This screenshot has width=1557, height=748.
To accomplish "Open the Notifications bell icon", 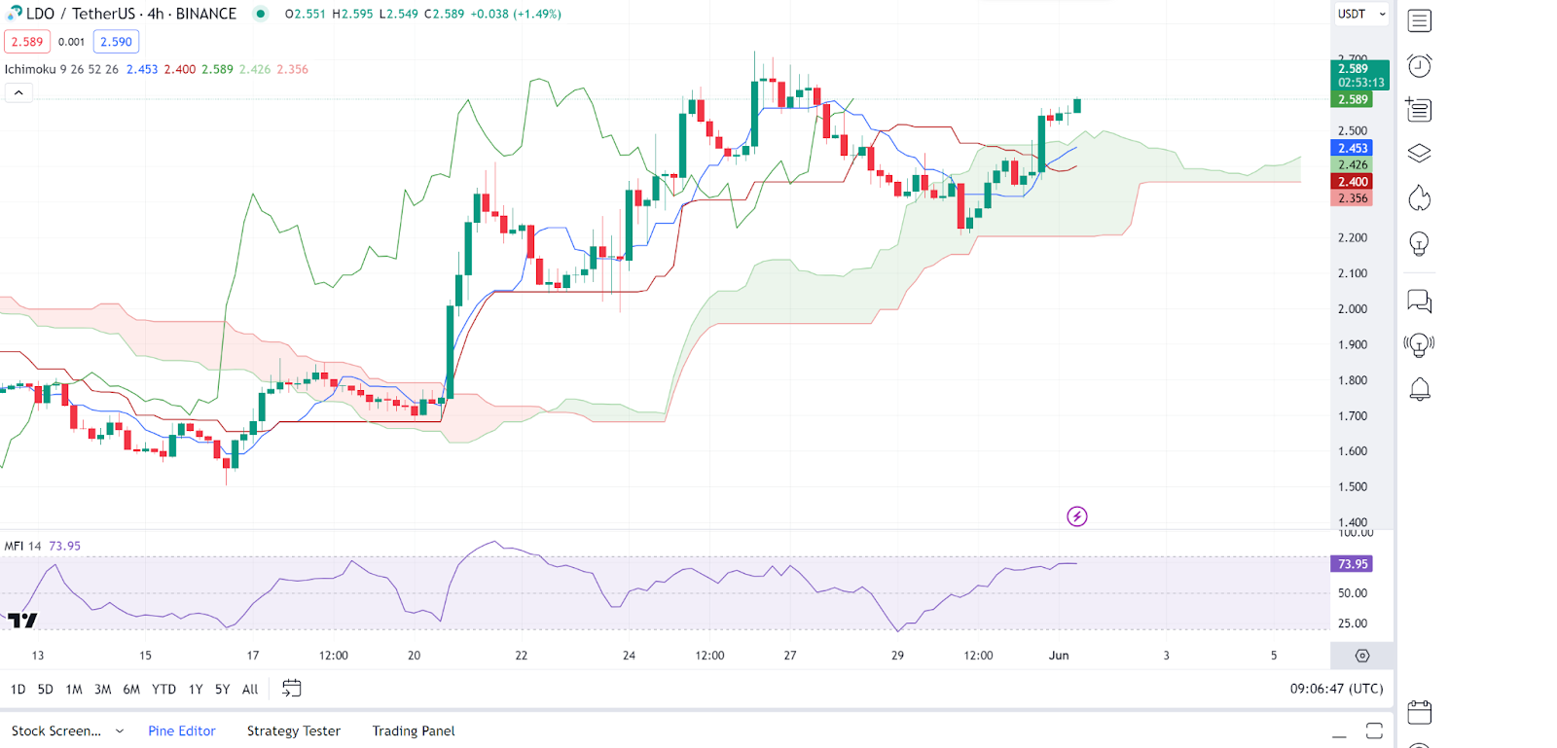I will click(x=1420, y=389).
